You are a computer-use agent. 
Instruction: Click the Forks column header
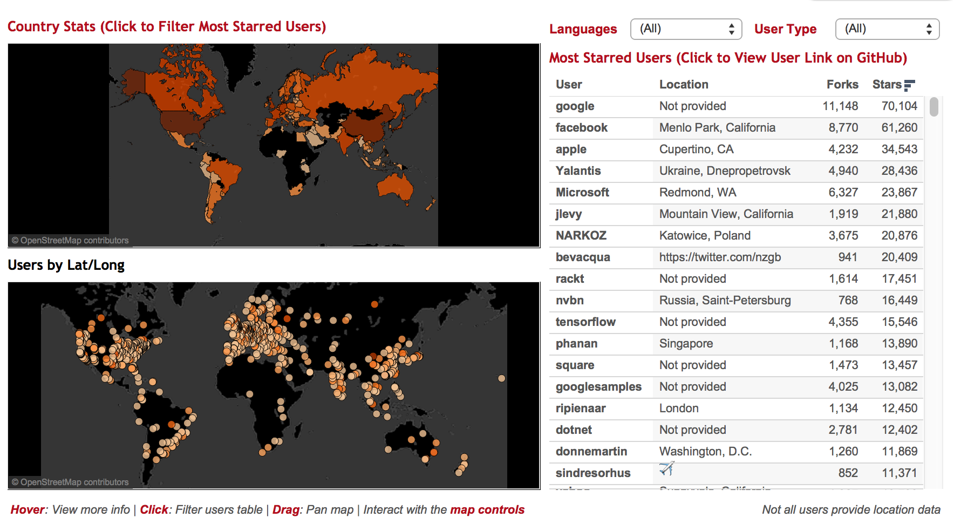tap(842, 85)
